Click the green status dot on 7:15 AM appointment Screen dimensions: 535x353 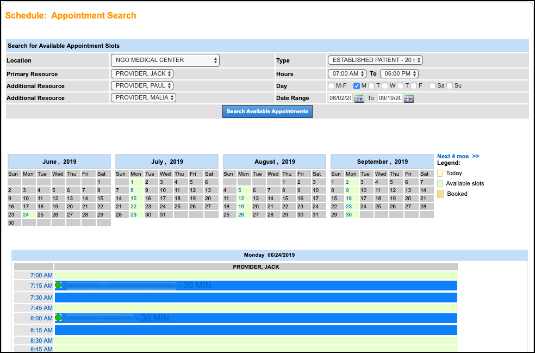click(58, 285)
